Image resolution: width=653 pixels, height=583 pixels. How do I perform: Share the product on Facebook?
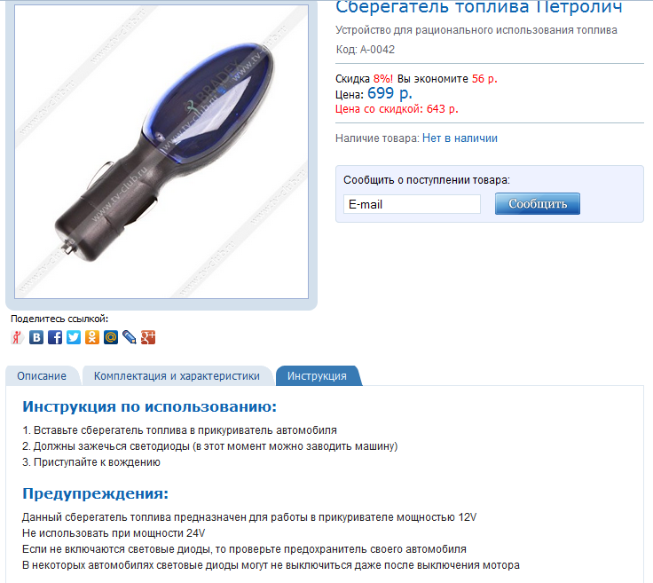coord(55,337)
